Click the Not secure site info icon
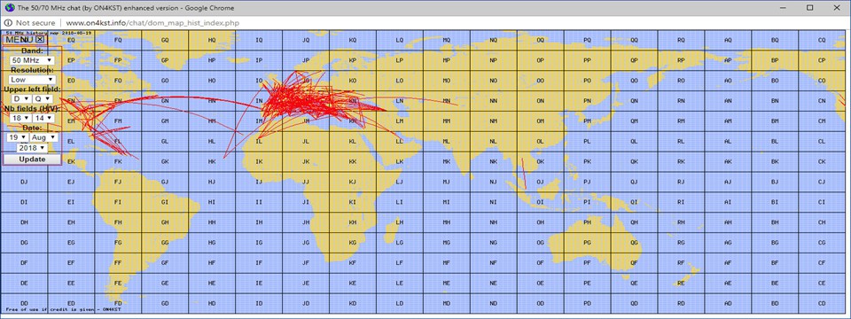Screen dimensions: 851x319 pos(9,23)
